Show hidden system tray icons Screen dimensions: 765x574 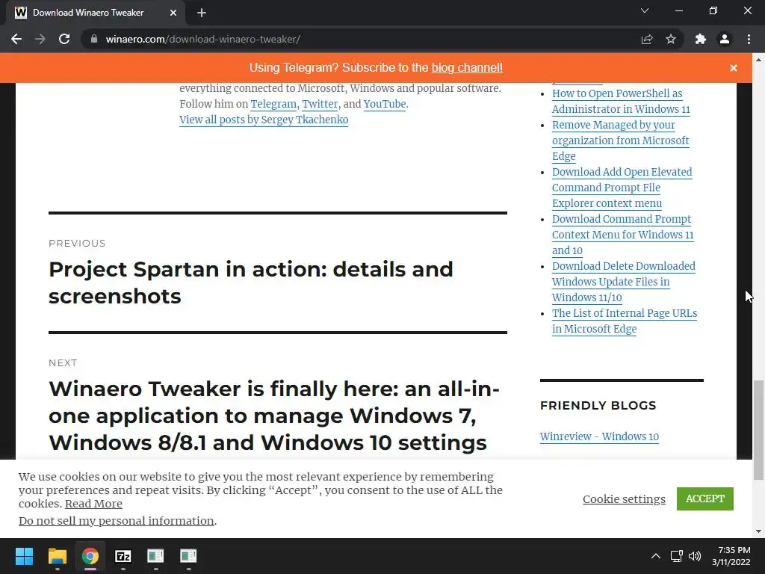pos(656,556)
